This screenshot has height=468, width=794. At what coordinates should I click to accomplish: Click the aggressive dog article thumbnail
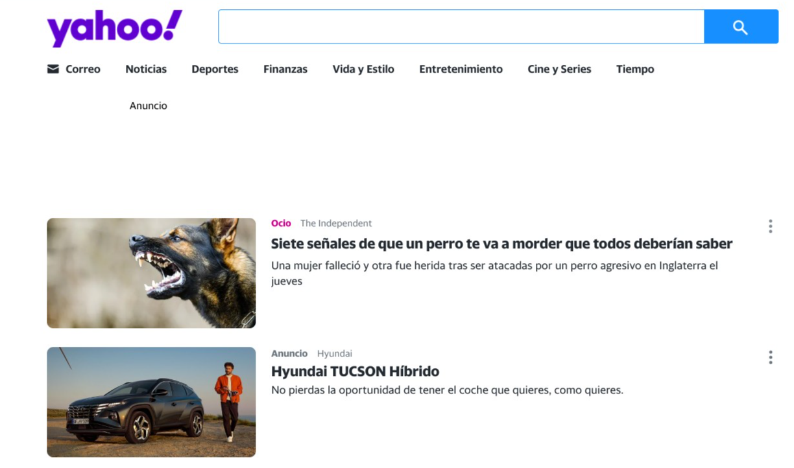pyautogui.click(x=151, y=273)
